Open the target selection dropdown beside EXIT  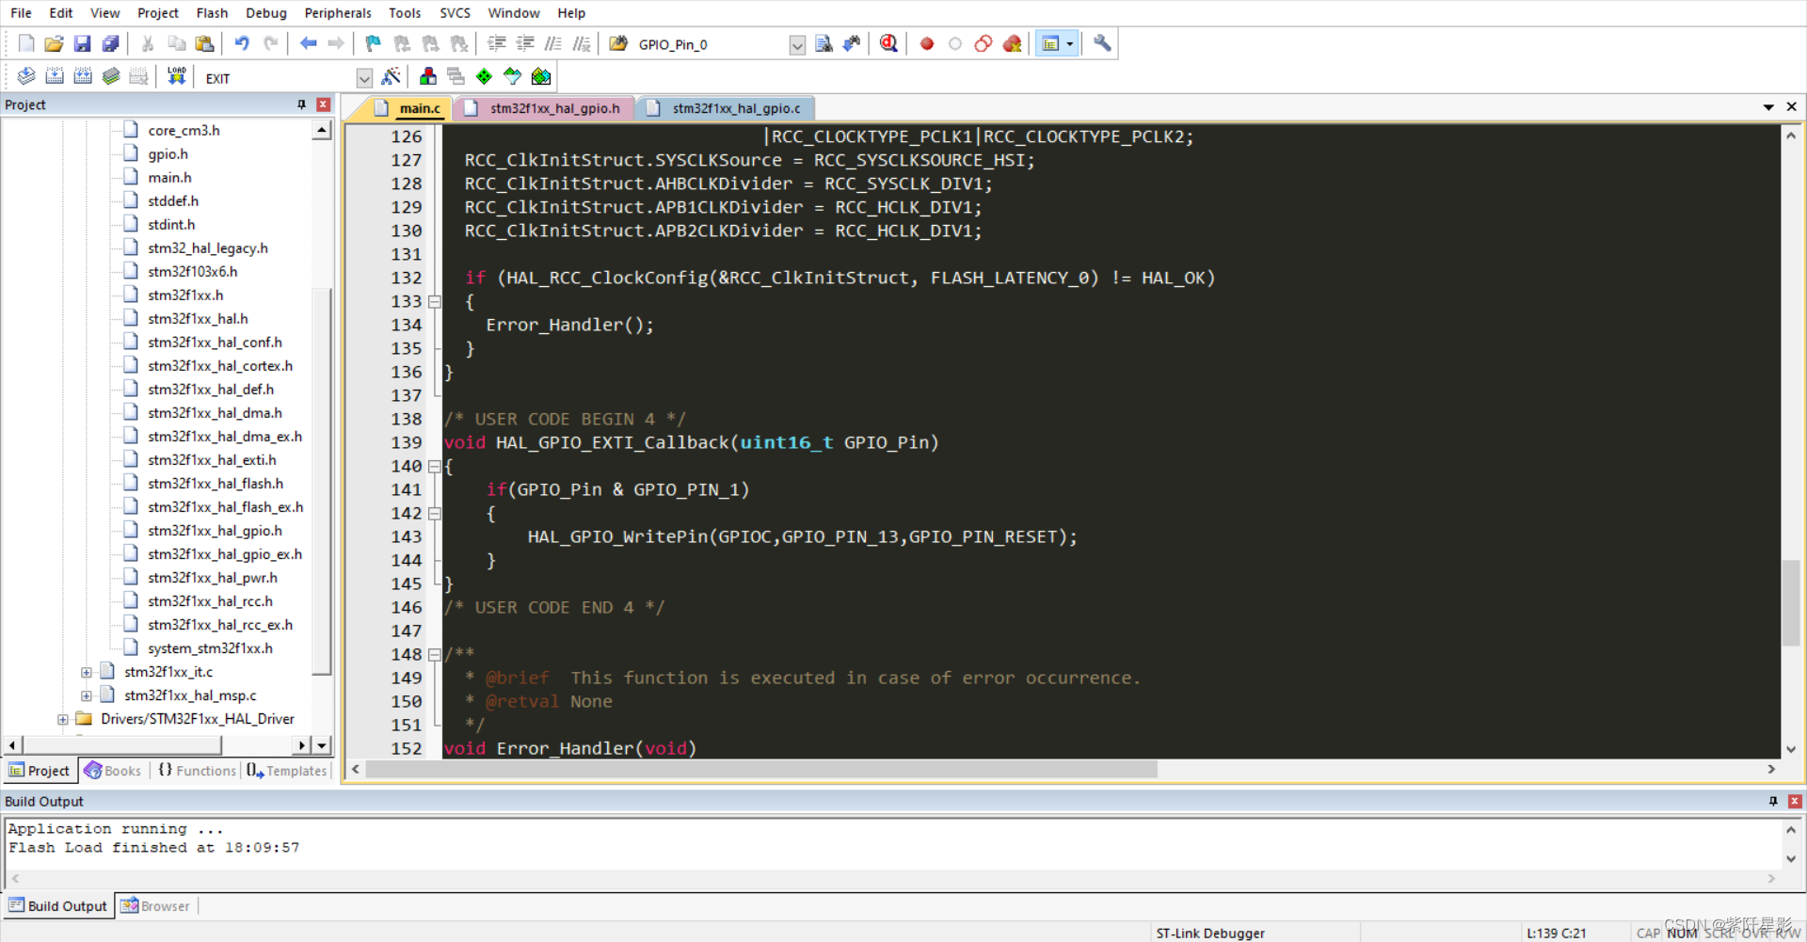tap(364, 78)
